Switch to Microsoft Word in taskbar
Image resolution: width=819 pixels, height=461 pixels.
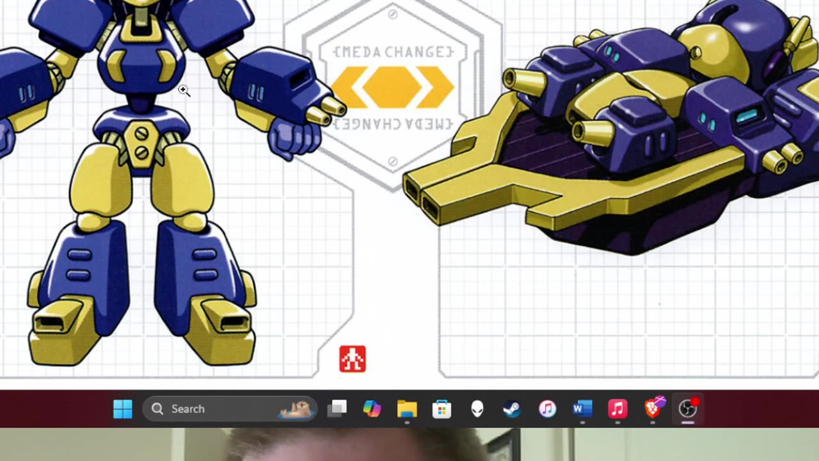click(x=582, y=408)
